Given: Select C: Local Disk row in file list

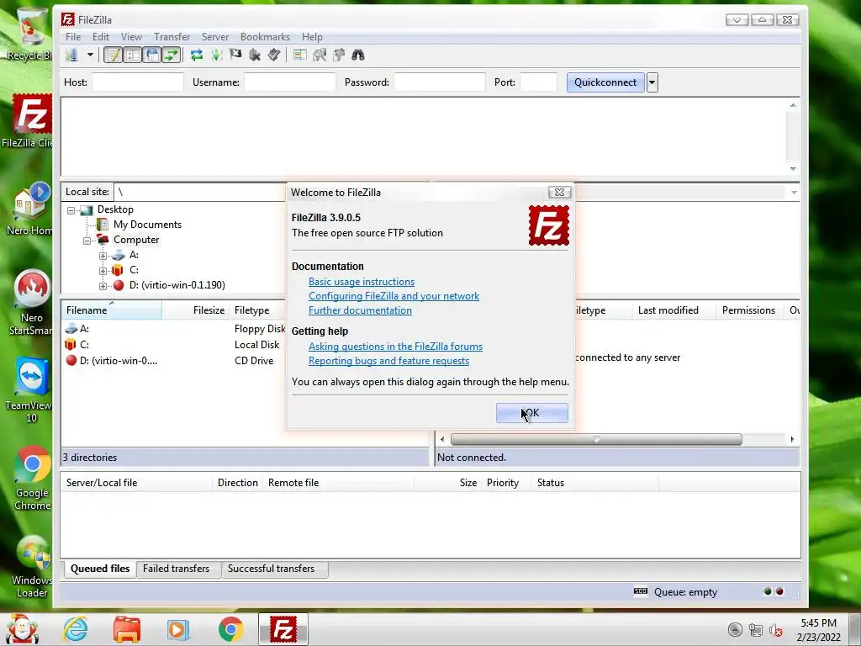Looking at the screenshot, I should point(175,345).
